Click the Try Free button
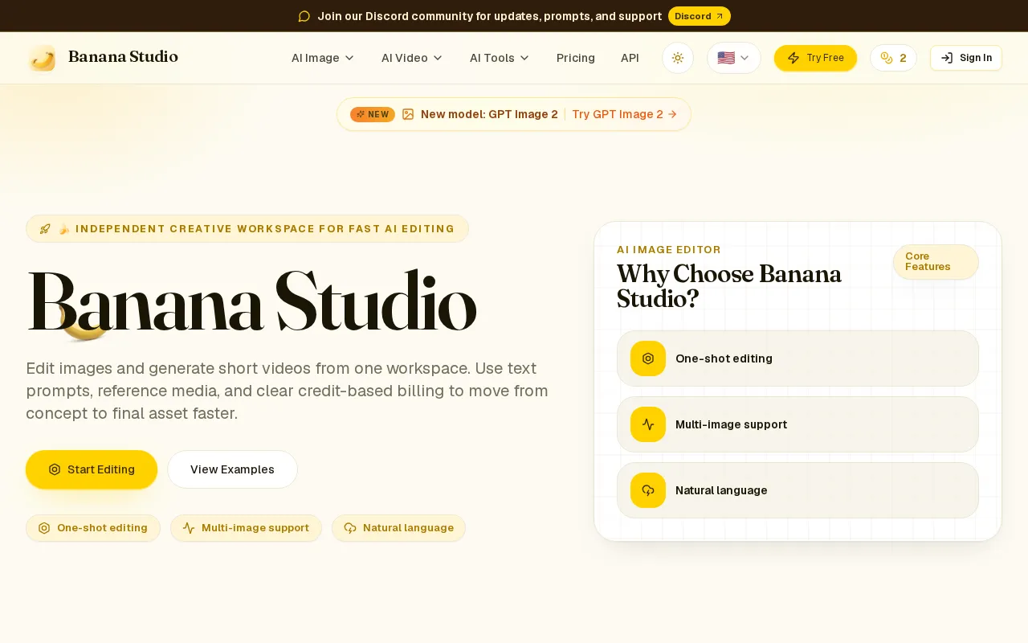The width and height of the screenshot is (1028, 643). 815,58
